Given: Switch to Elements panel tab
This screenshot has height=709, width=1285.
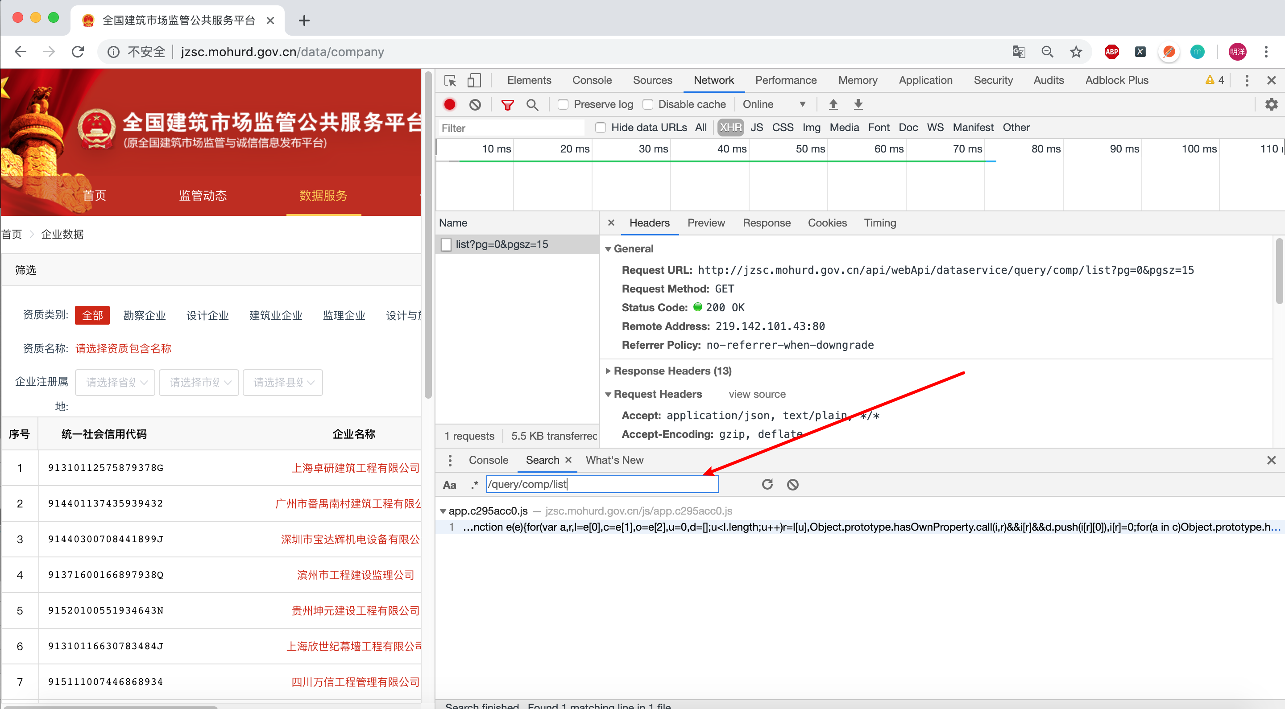Looking at the screenshot, I should 529,80.
